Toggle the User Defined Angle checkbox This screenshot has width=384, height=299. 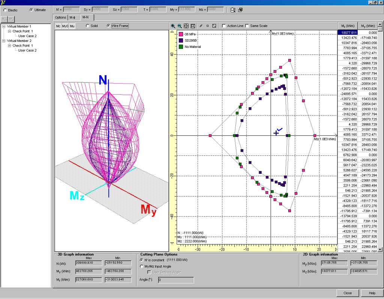click(149, 272)
